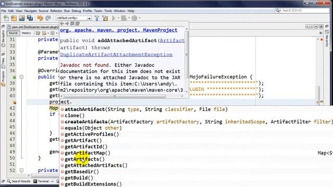333x187 pixels.
Task: Select the pom.xml editor tab
Action: click(33, 27)
